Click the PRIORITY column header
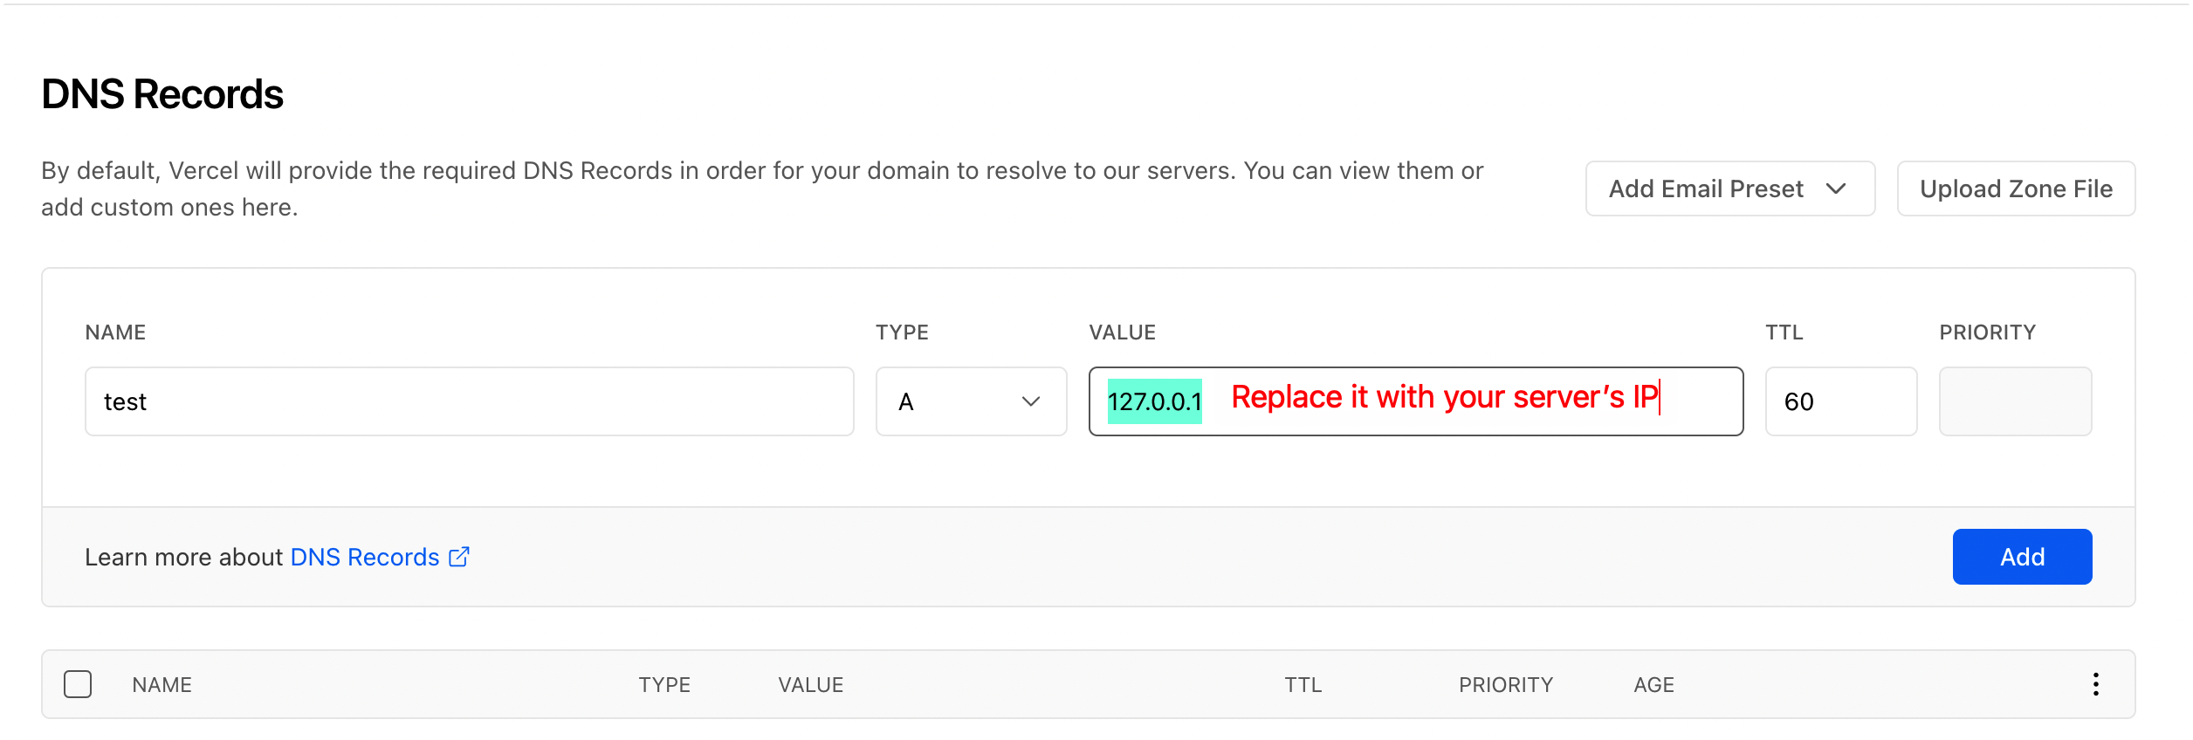This screenshot has width=2193, height=740. [x=1506, y=685]
